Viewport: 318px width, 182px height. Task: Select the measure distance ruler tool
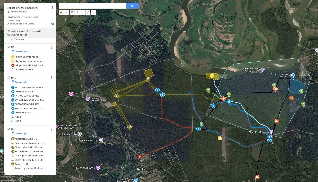click(94, 12)
